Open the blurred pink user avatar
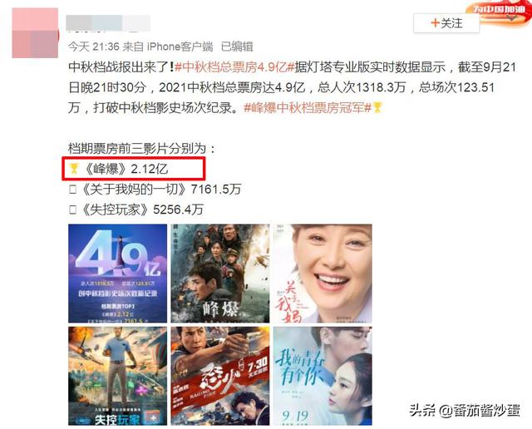Screen dimensions: 532x429 point(35,33)
